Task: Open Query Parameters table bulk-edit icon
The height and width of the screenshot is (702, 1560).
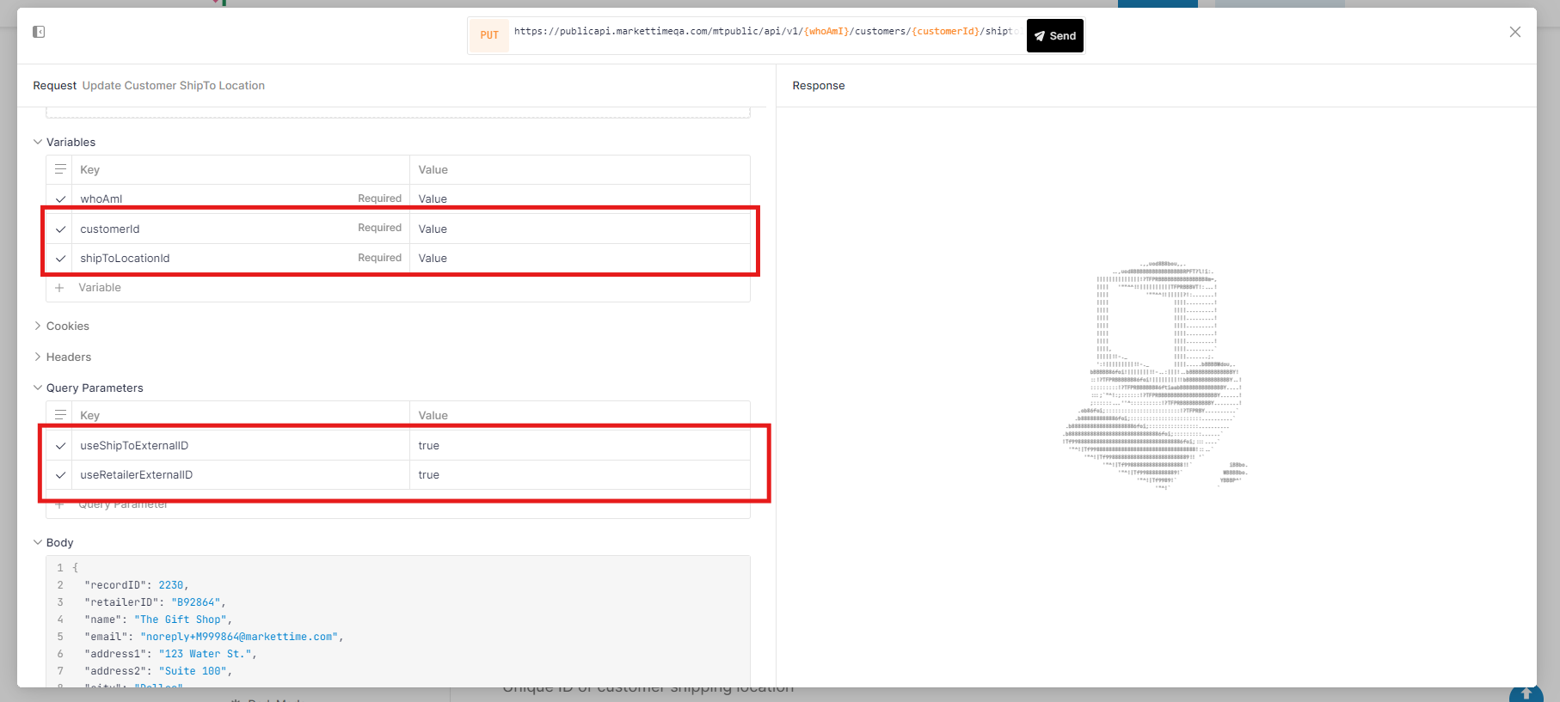Action: click(60, 415)
